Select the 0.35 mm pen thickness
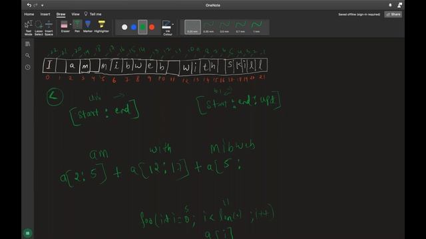The width and height of the screenshot is (426, 239). (208, 27)
